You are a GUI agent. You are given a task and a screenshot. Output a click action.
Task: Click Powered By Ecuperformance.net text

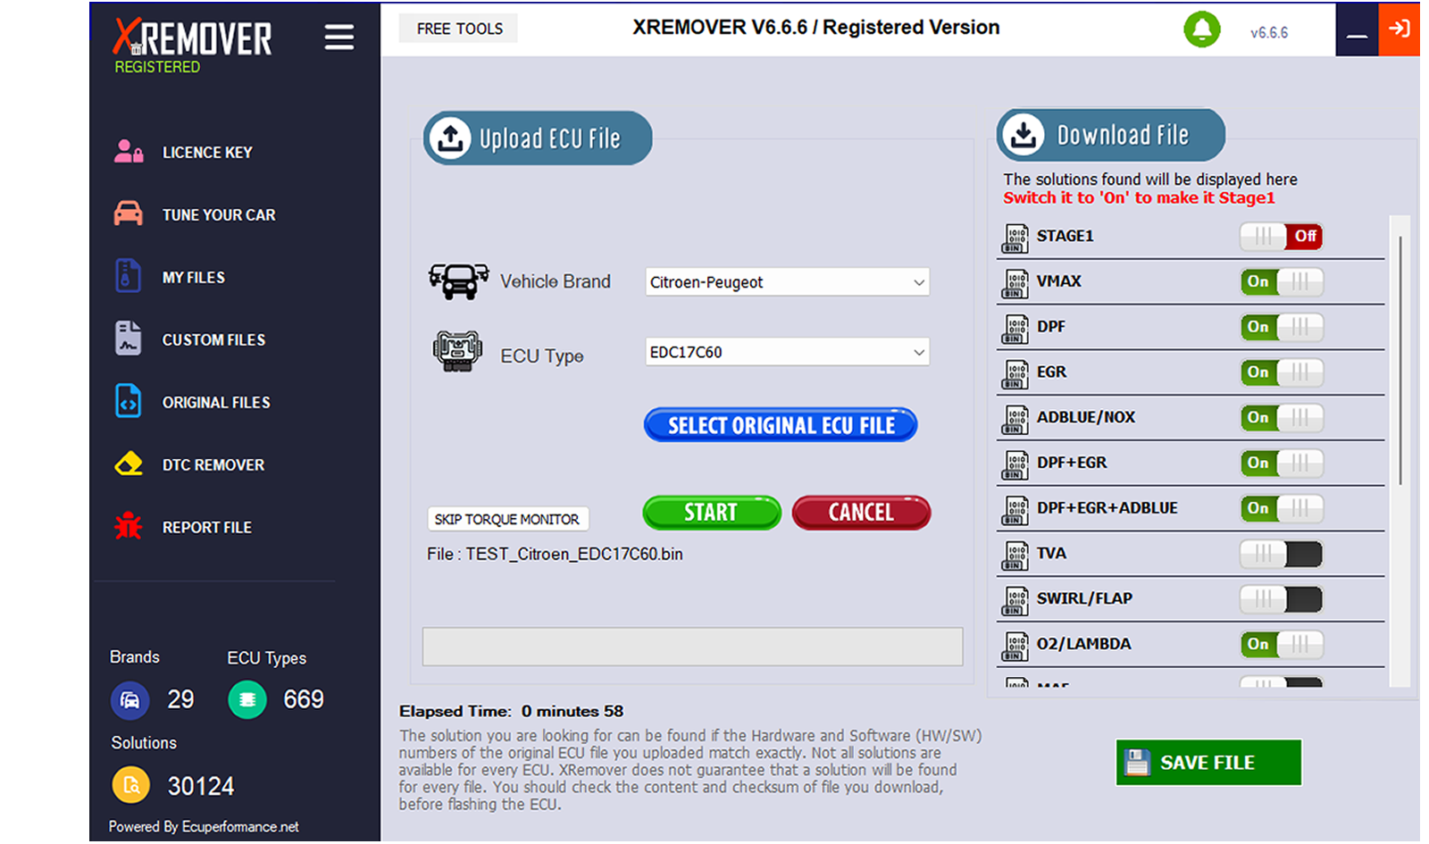pos(204,827)
